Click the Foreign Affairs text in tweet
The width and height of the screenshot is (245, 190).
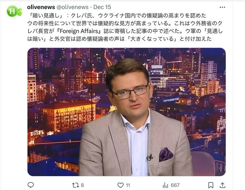(x=79, y=31)
